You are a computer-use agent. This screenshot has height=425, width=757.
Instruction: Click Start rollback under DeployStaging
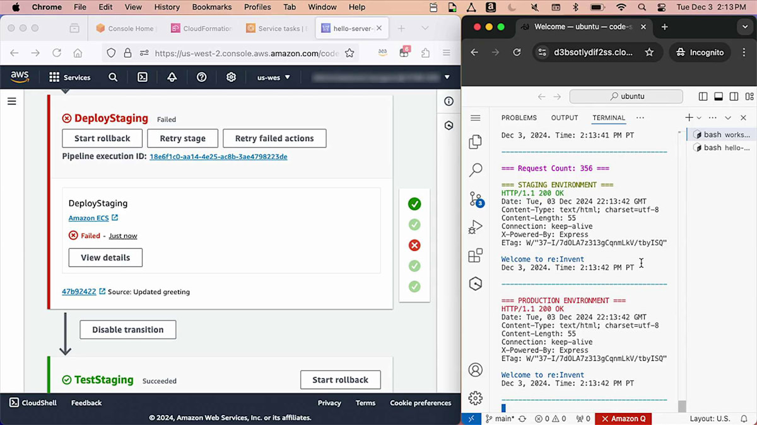[x=102, y=139]
